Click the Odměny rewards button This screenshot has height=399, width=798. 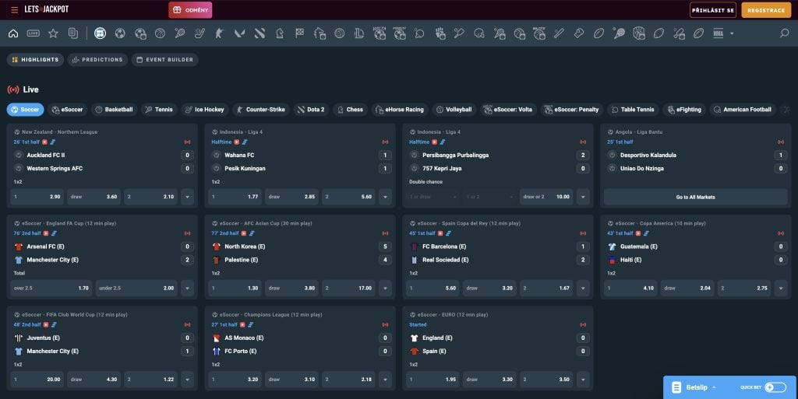[x=190, y=9]
